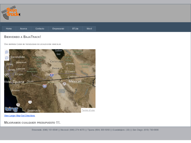Image resolution: width=191 pixels, height=143 pixels.
Task: Open the Contacto menu item
Action: (40, 29)
